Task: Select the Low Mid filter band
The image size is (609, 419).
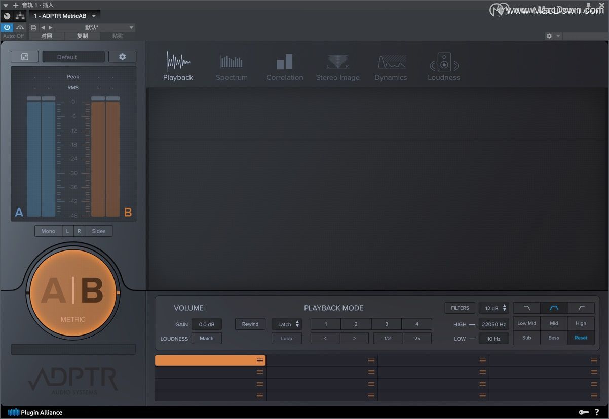Action: tap(527, 323)
